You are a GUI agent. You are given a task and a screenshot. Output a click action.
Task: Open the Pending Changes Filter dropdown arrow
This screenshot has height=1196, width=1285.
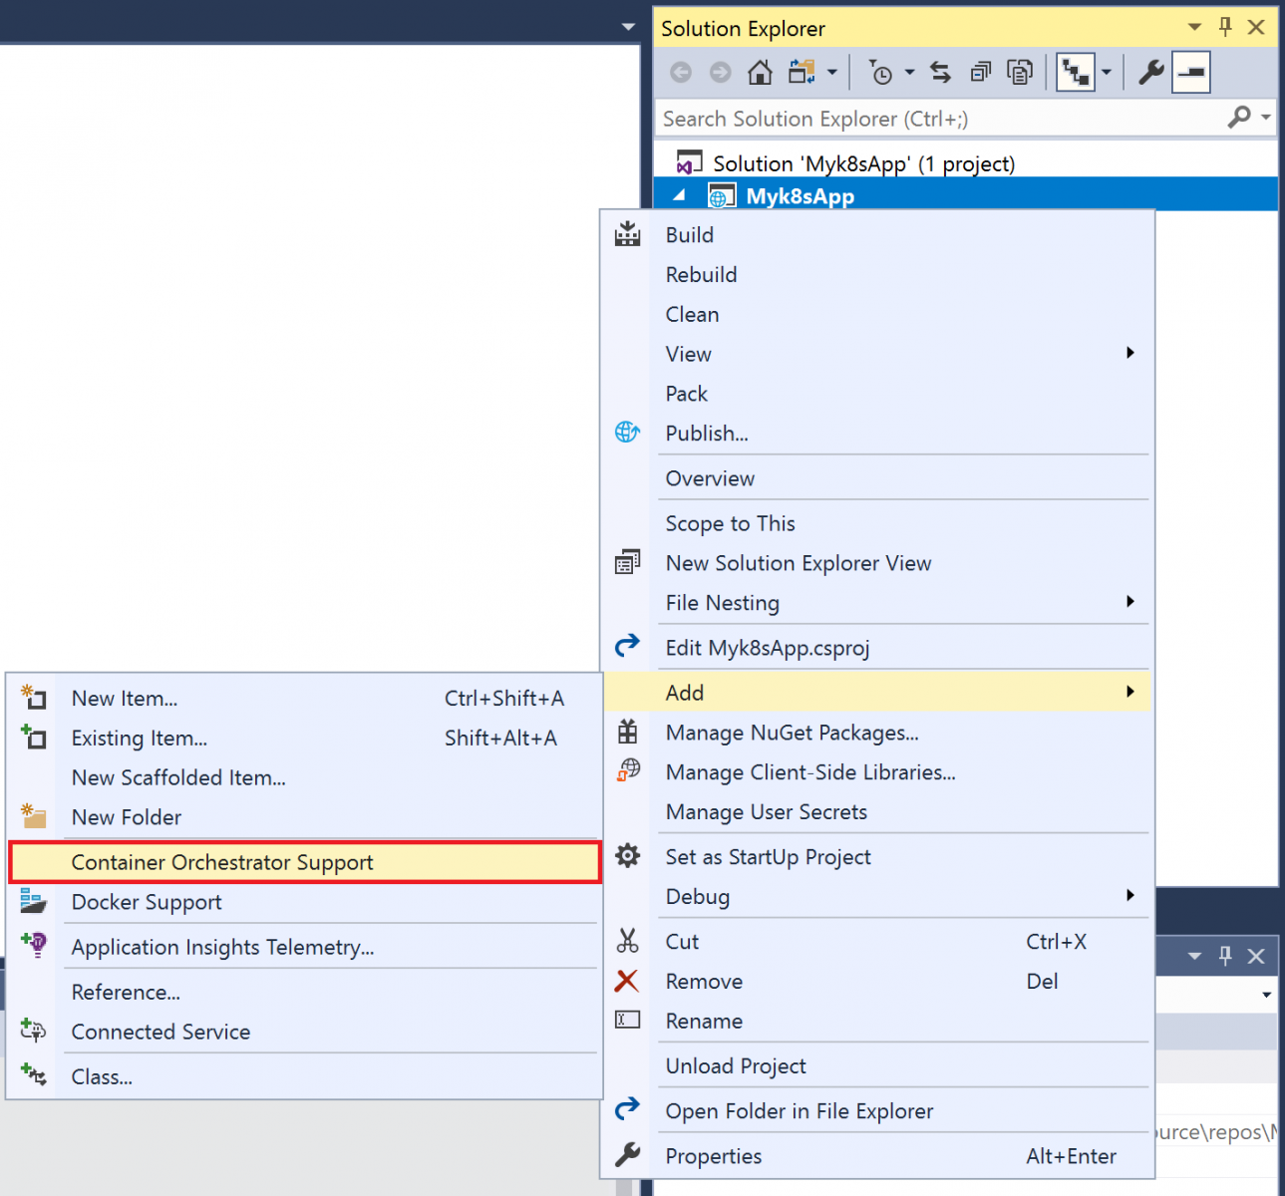pos(909,72)
